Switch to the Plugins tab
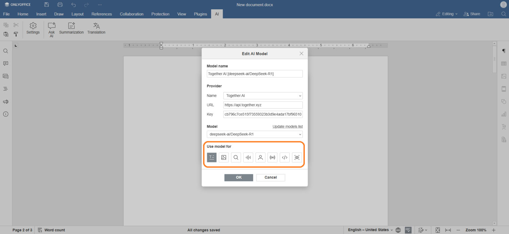Viewport: 509px width, 234px height. tap(200, 14)
